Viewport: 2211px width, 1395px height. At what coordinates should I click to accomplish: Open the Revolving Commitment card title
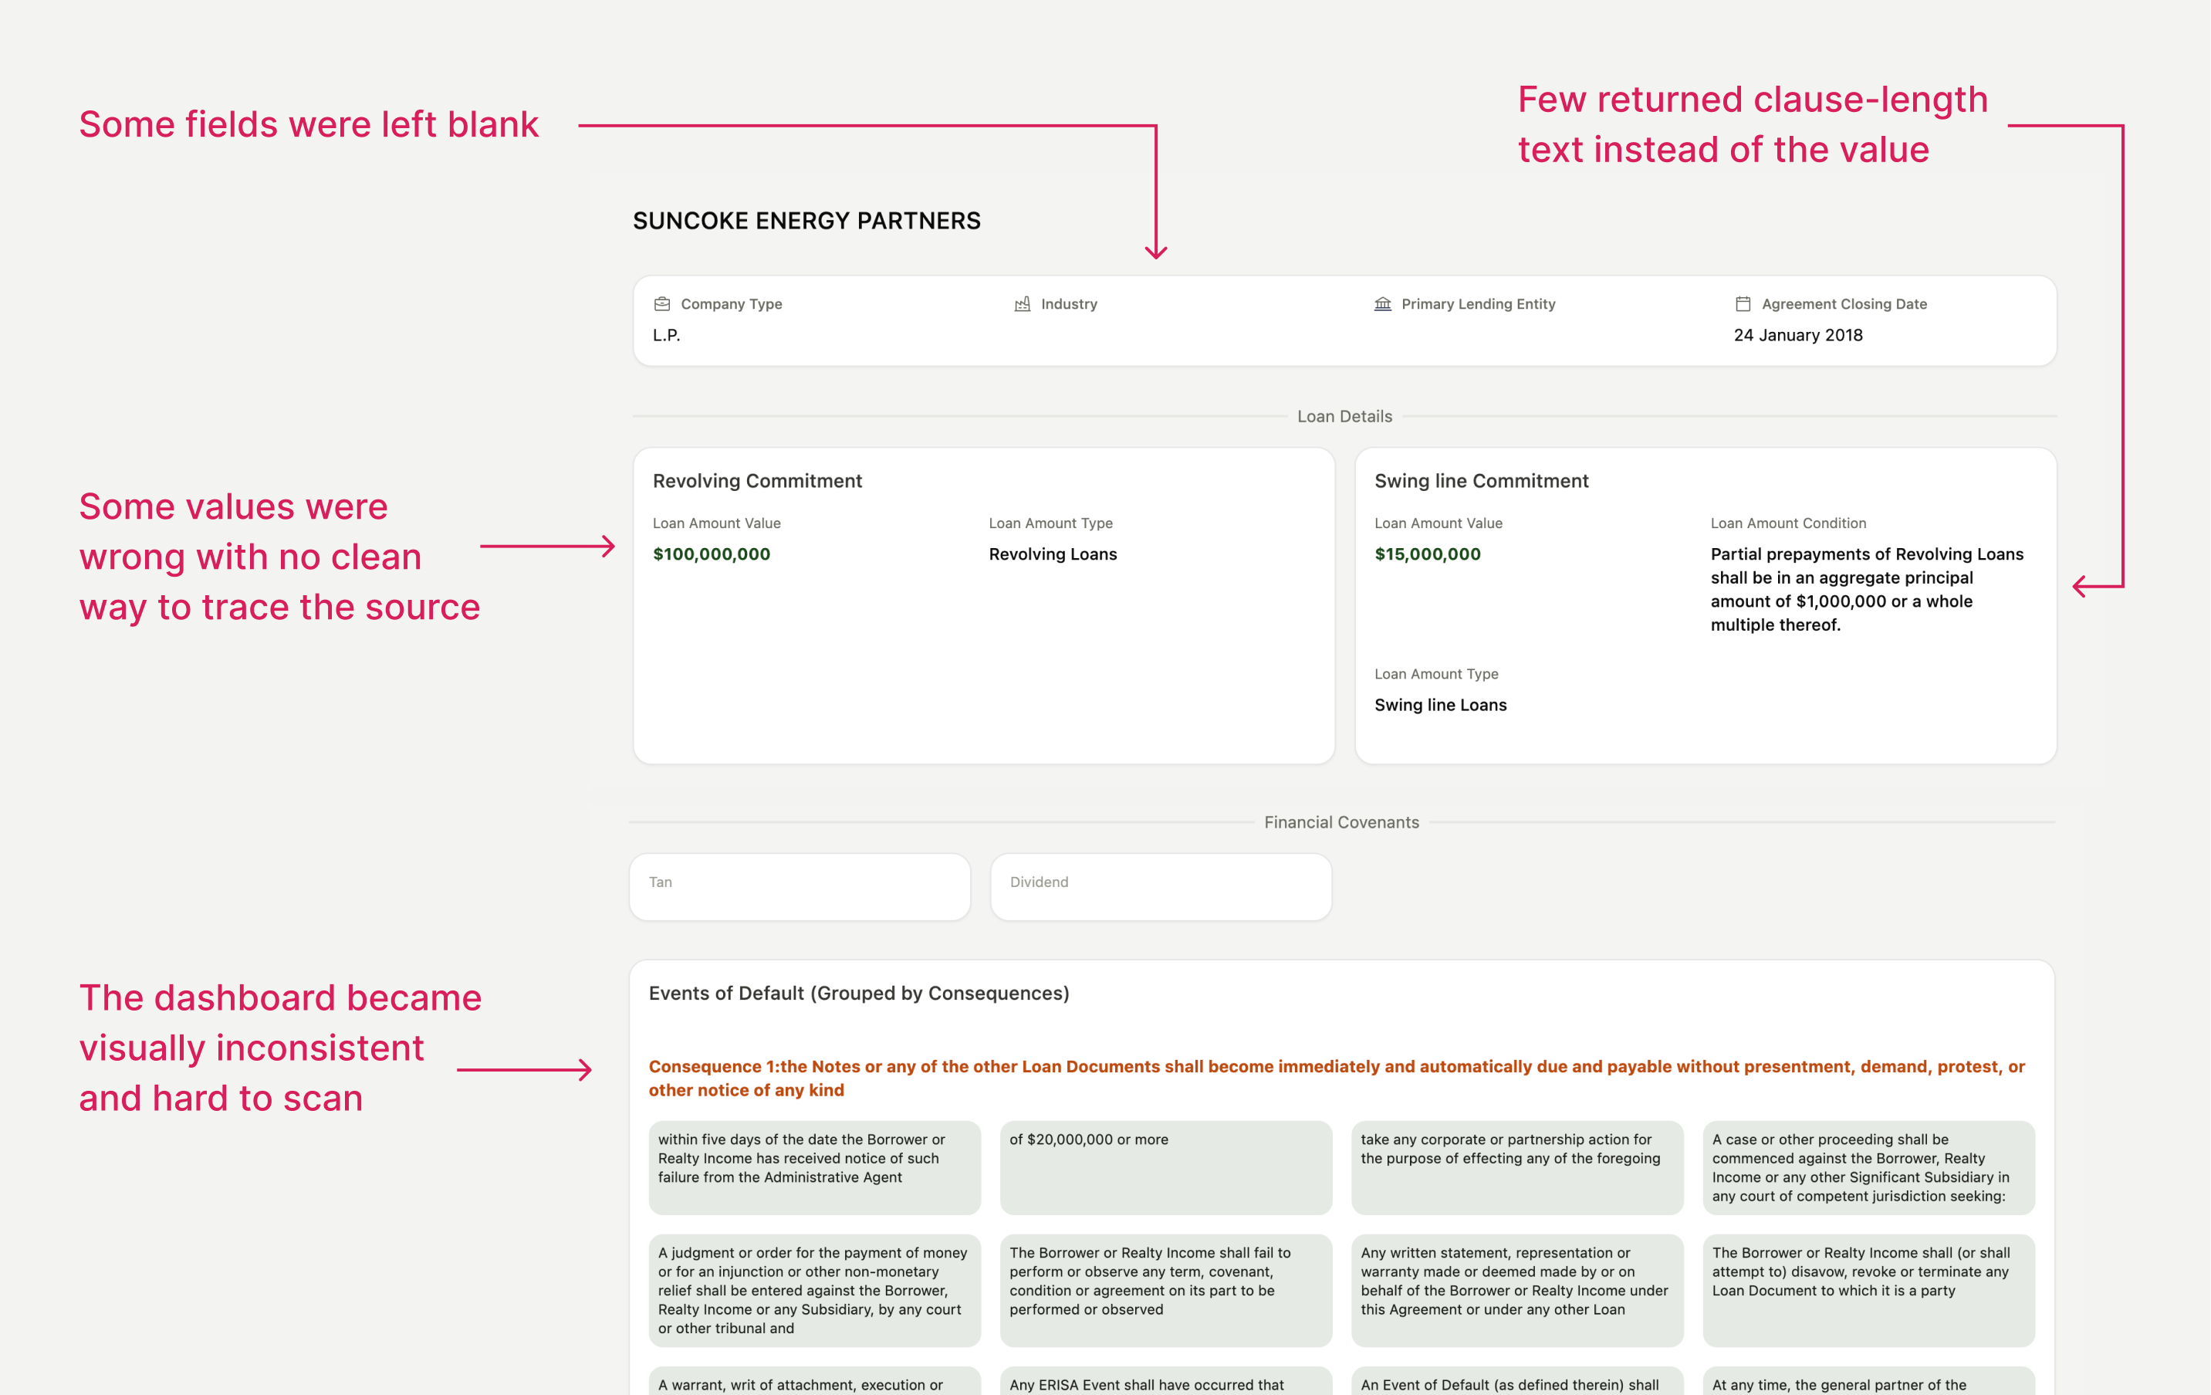756,480
